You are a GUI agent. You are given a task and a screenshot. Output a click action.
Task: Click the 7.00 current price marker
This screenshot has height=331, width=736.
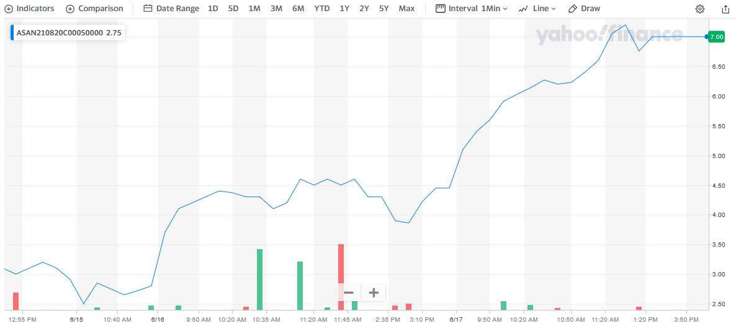coord(716,37)
